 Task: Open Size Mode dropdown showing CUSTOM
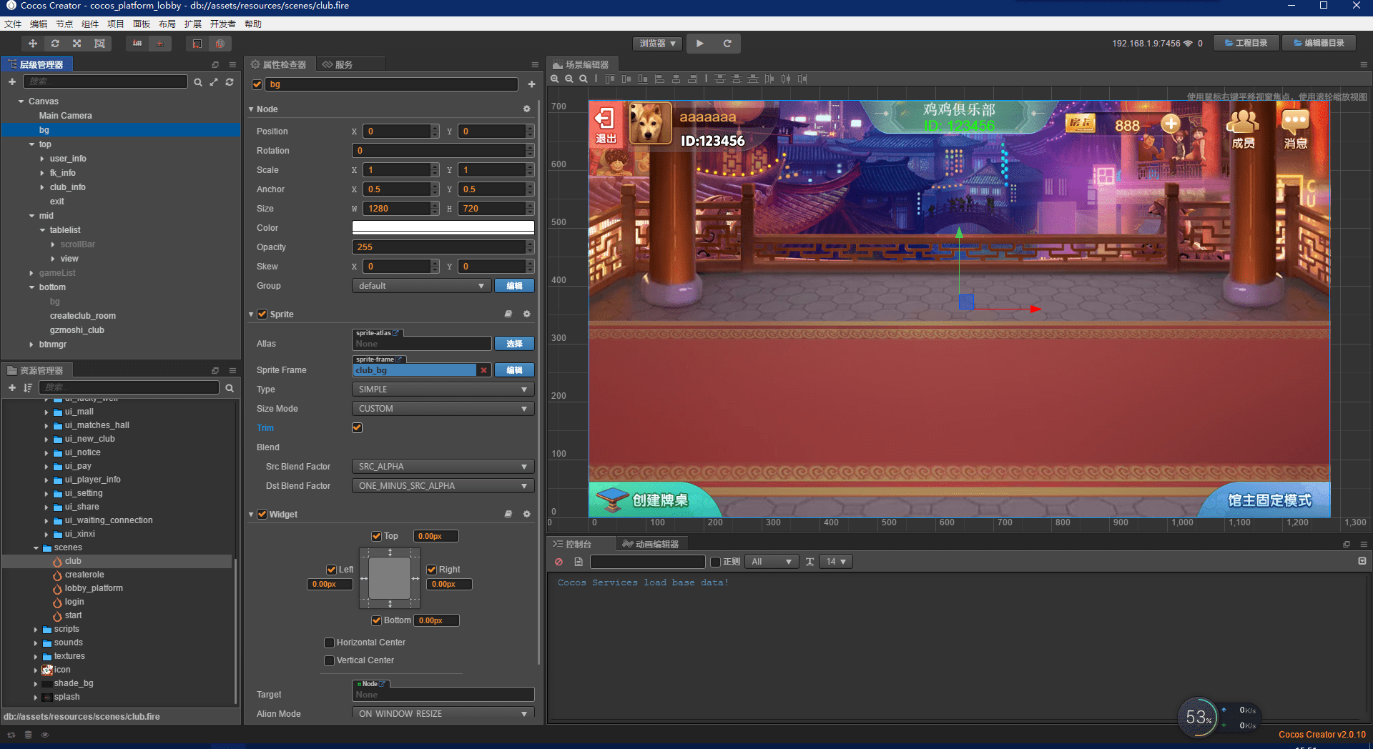(443, 409)
